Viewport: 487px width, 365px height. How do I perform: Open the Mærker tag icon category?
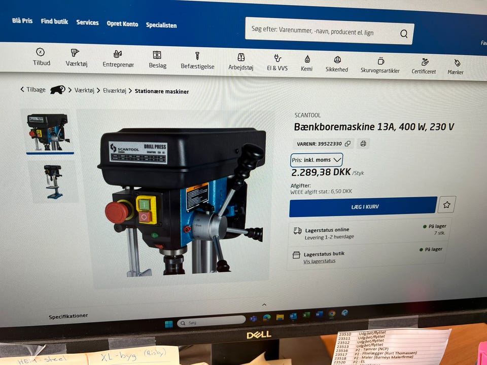click(x=457, y=63)
